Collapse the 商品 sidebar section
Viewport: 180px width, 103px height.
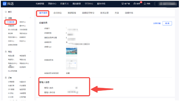coord(30,52)
